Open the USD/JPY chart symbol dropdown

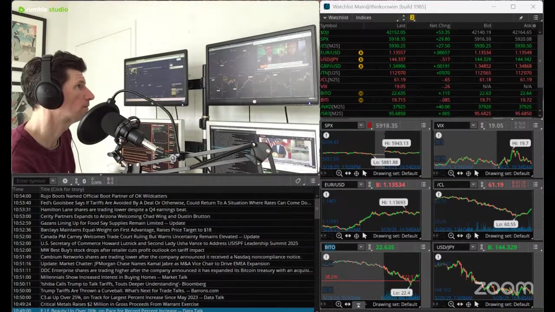coord(473,247)
